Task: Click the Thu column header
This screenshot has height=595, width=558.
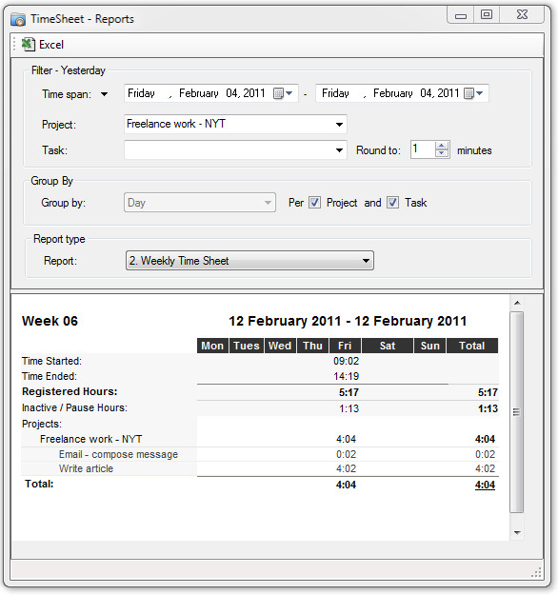Action: (x=312, y=346)
